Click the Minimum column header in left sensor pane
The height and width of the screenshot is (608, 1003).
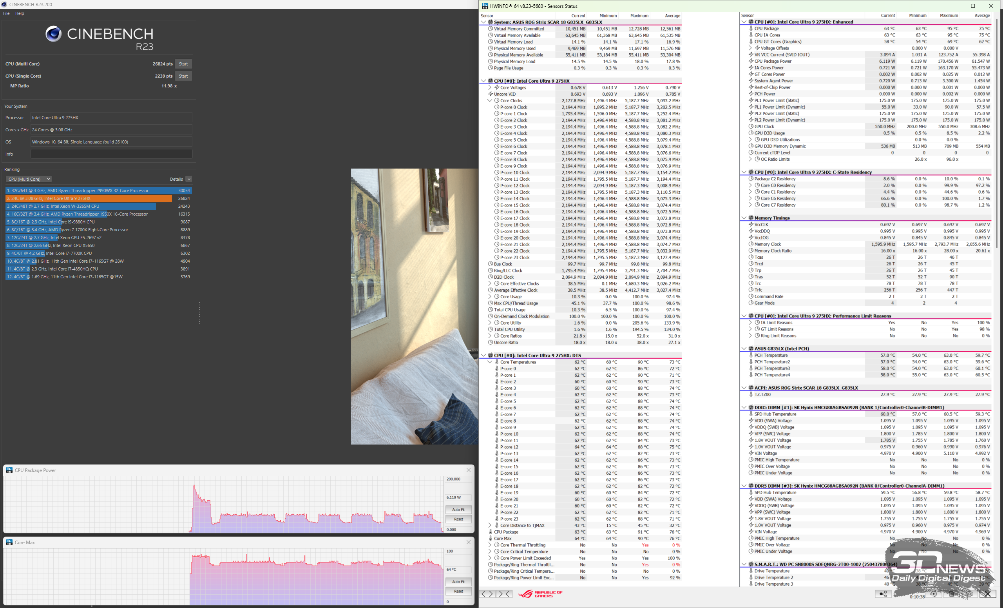click(608, 15)
